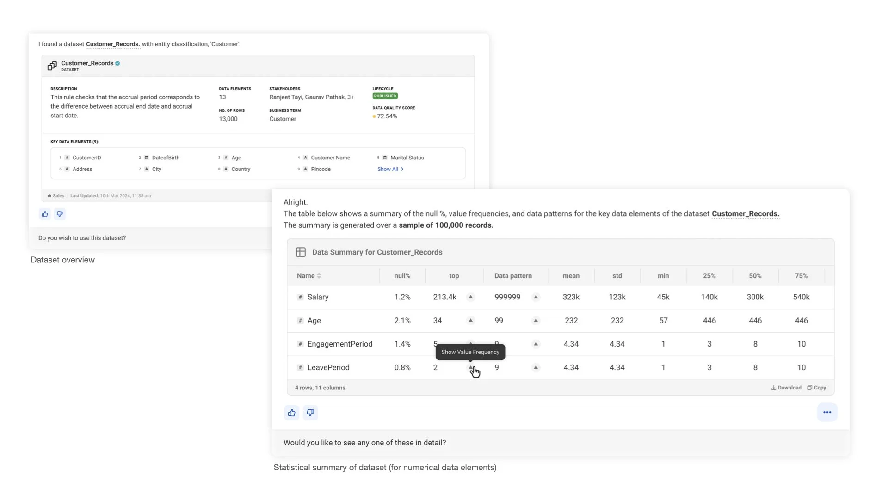
Task: Like the data summary response
Action: (291, 413)
